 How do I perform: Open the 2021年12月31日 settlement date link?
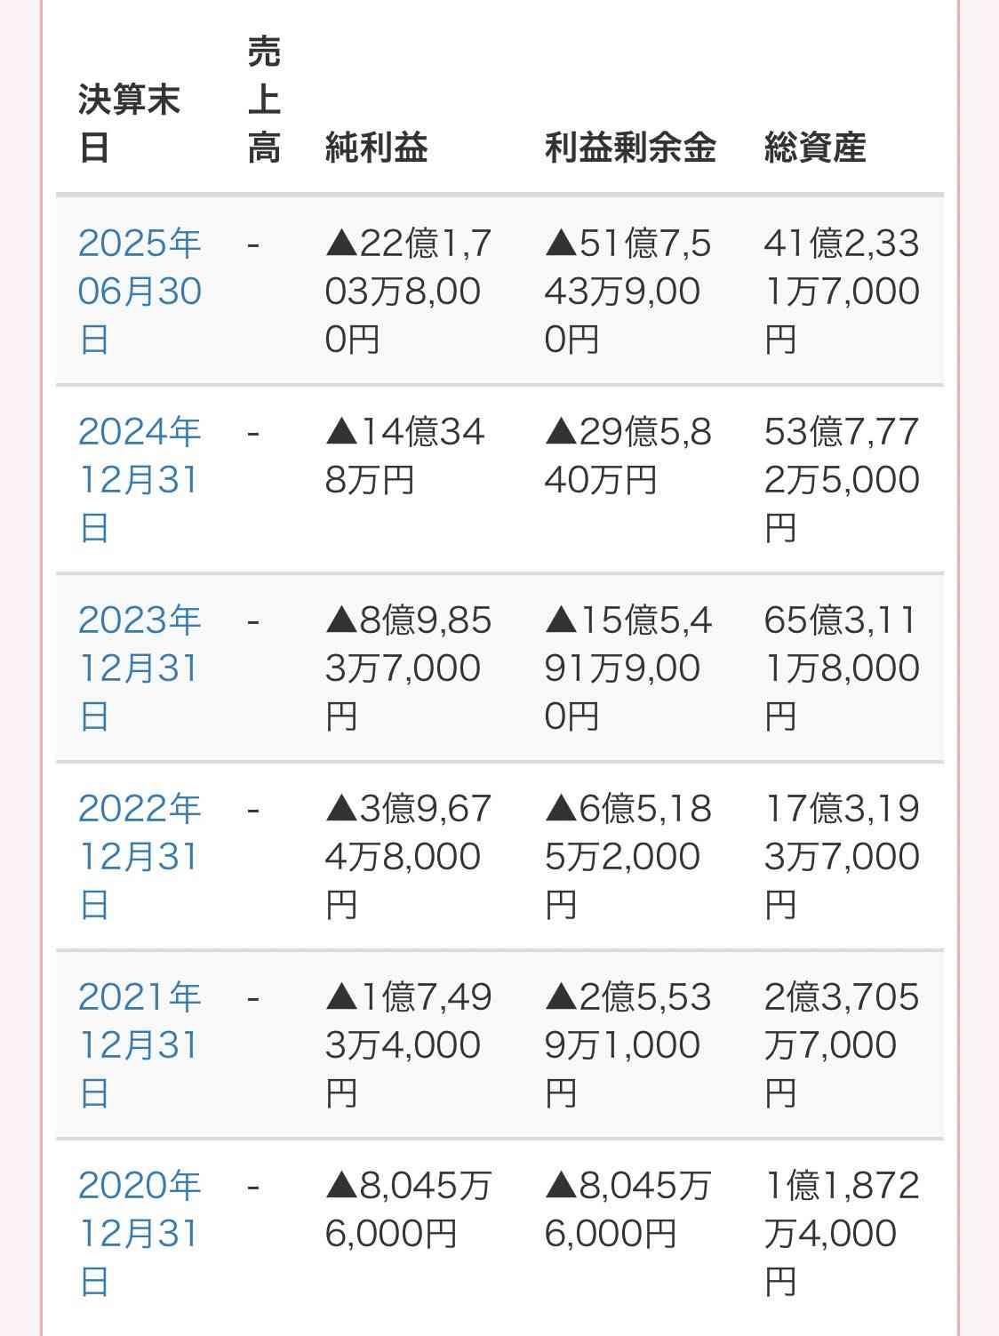click(x=140, y=1044)
